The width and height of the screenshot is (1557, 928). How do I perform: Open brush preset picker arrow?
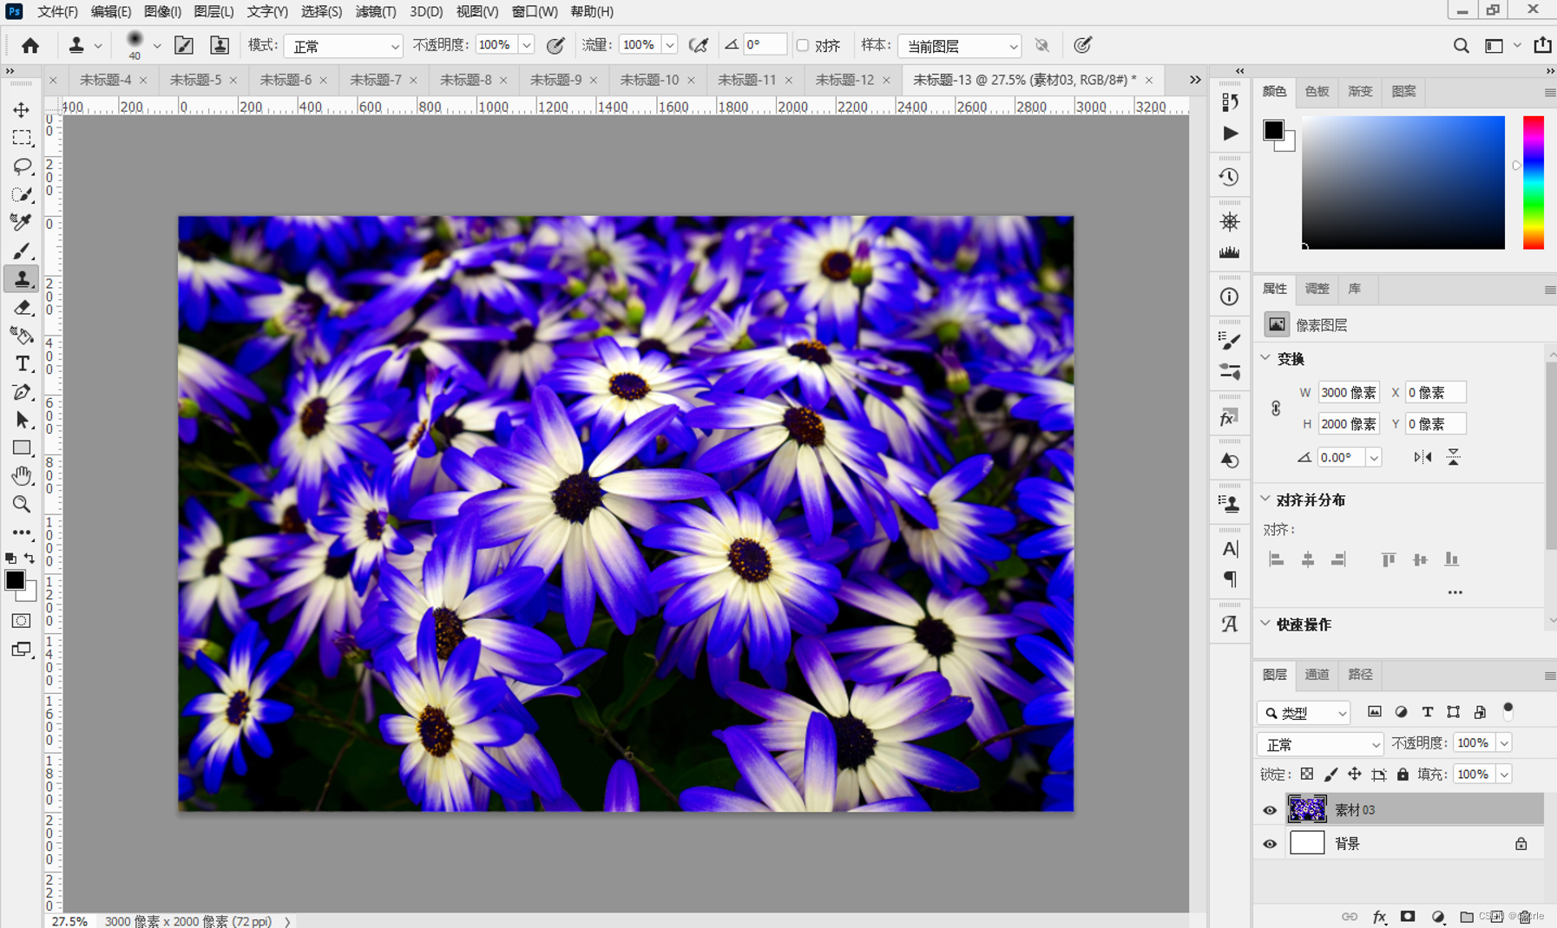pyautogui.click(x=157, y=46)
